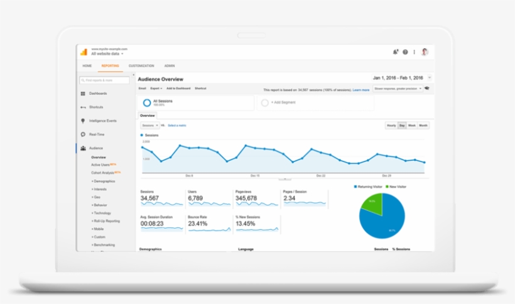Click the Sessions 34,567 metric sparkline
Image resolution: width=515 pixels, height=304 pixels.
click(161, 204)
